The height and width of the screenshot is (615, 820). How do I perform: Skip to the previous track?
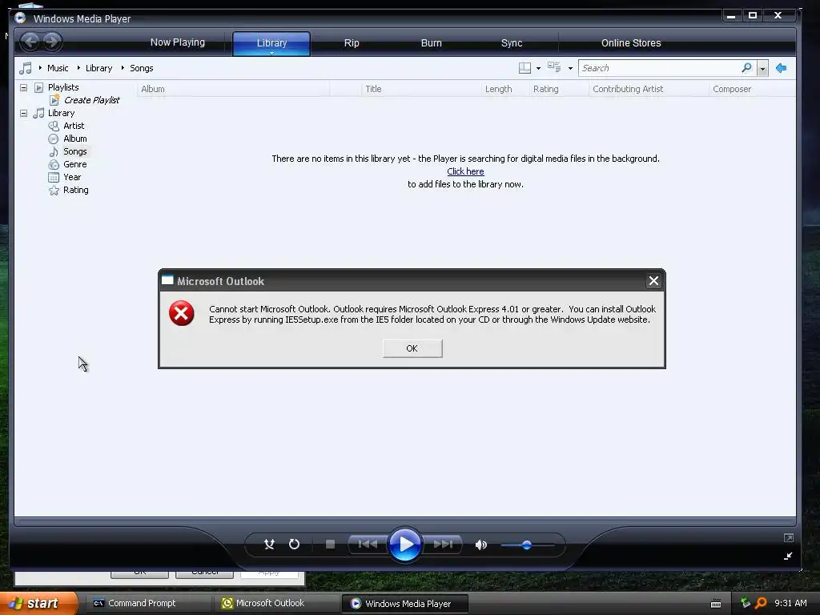[367, 545]
